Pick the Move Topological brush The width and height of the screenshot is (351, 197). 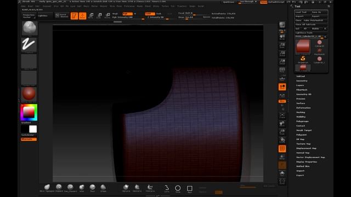click(x=47, y=188)
